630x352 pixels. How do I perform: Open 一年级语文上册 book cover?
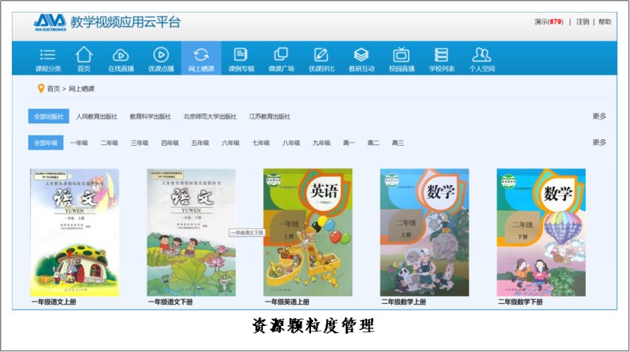tap(74, 232)
